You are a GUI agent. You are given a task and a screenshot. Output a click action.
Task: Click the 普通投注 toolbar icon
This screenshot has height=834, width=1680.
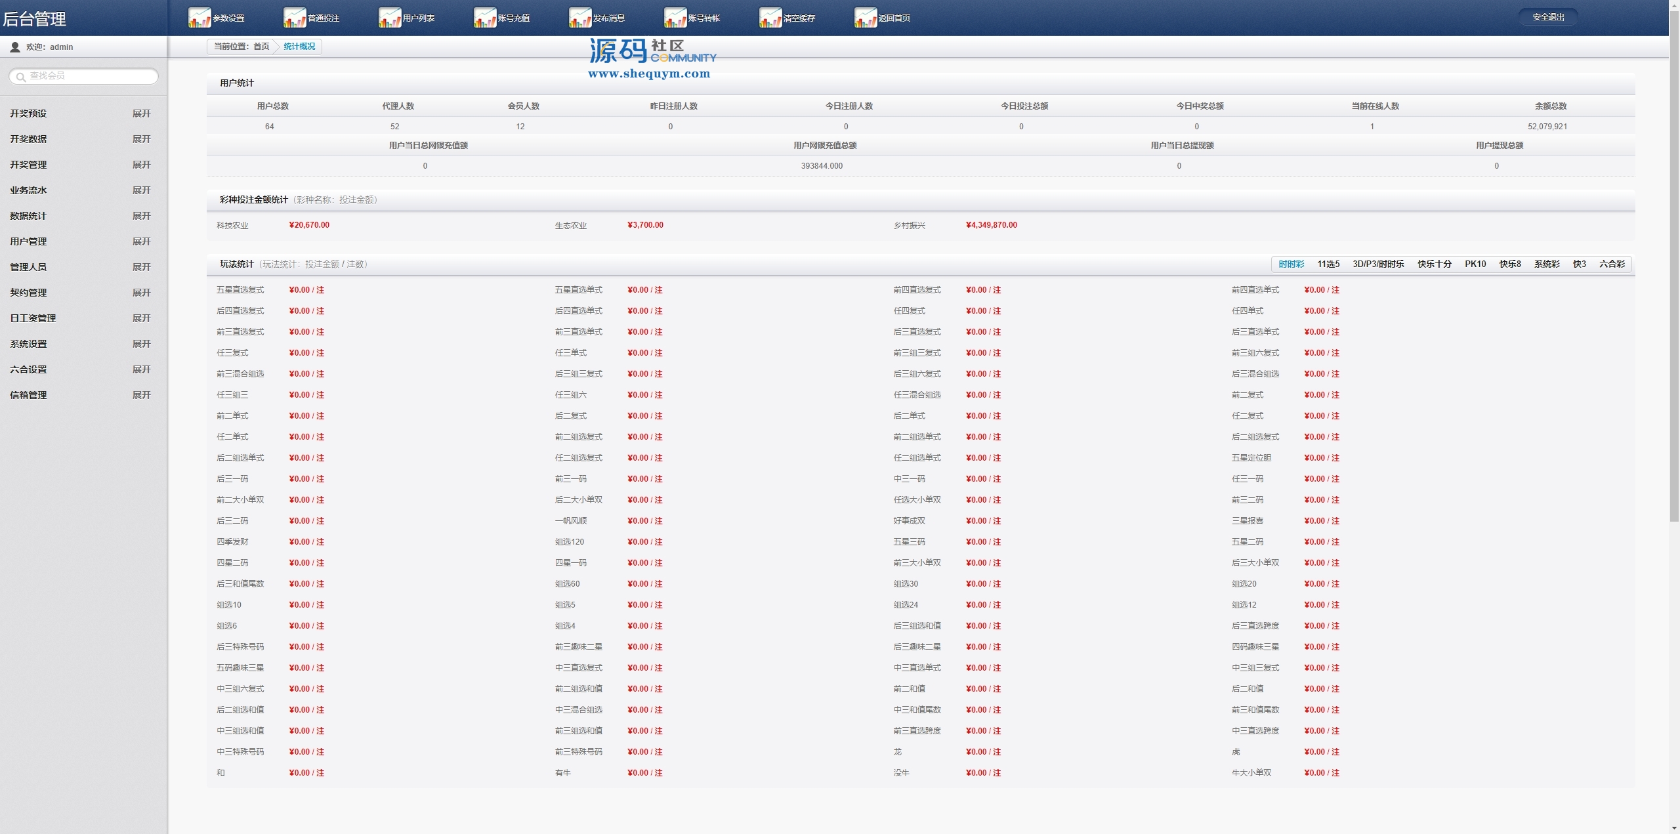pyautogui.click(x=295, y=18)
